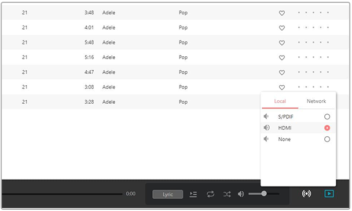Viewport: 352px width, 211px height.
Task: Open the play queue list icon
Action: [193, 194]
